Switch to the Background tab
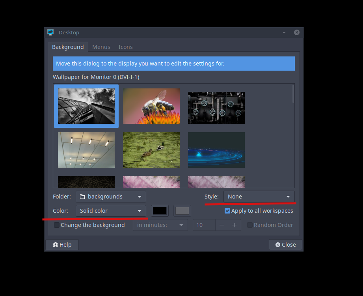This screenshot has width=363, height=296. (x=68, y=47)
